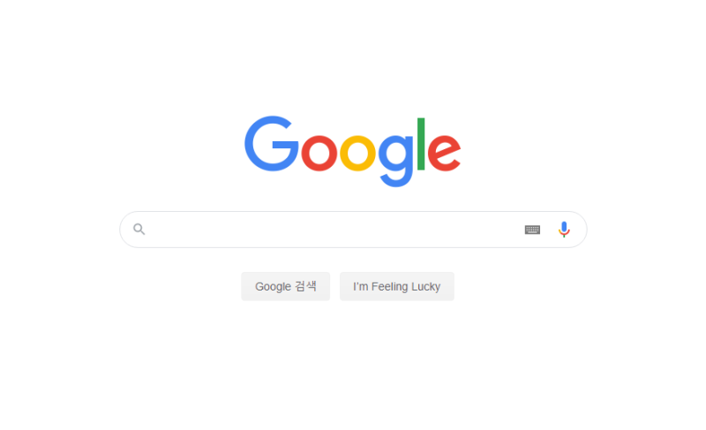Viewport: 706px width, 430px height.
Task: Click the green letter l in logo
Action: (421, 144)
